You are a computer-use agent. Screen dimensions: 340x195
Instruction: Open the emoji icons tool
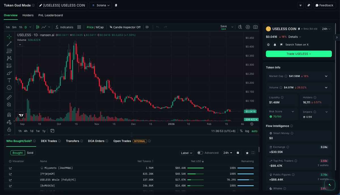pyautogui.click(x=9, y=88)
